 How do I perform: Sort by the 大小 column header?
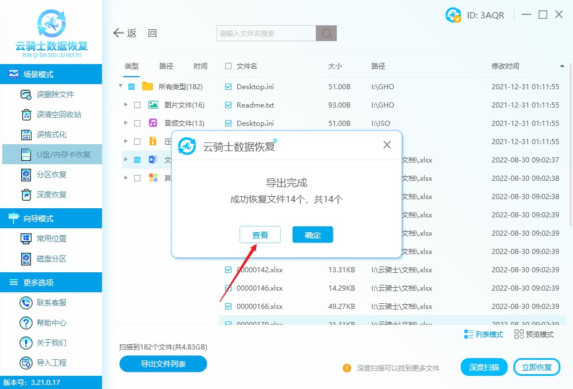[x=335, y=66]
